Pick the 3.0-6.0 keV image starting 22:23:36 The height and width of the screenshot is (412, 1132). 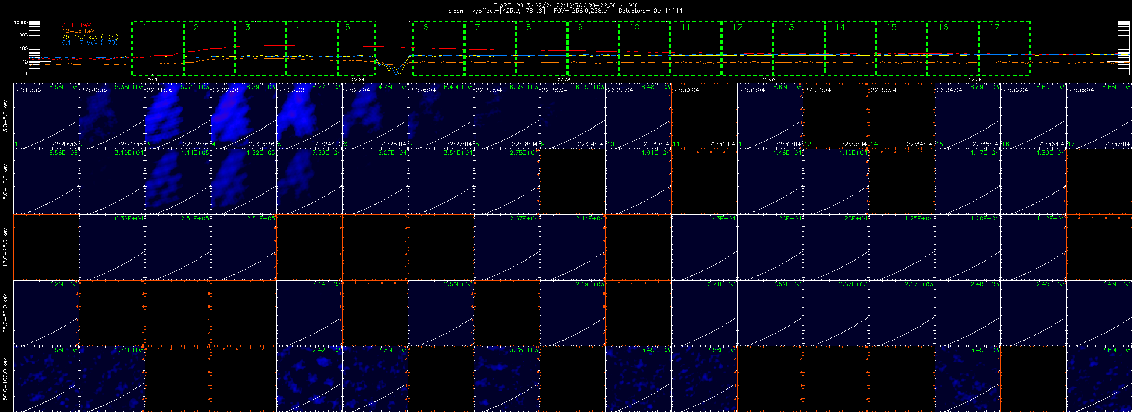(310, 116)
